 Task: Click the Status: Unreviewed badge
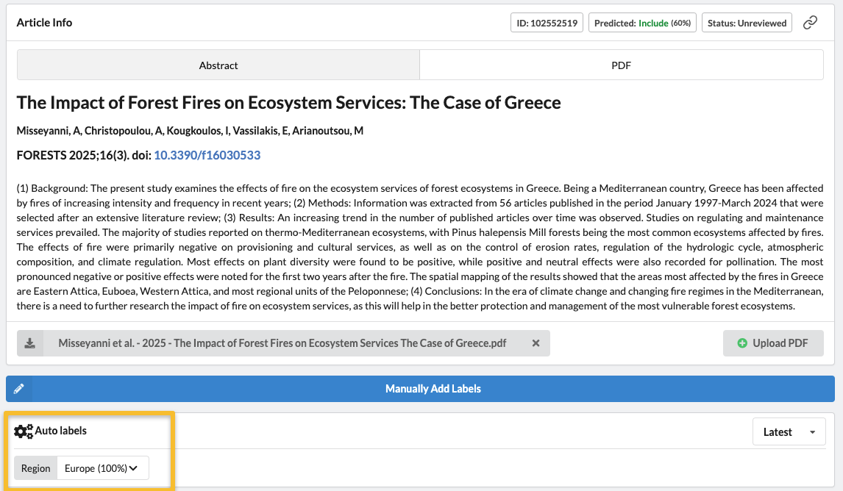coord(747,23)
